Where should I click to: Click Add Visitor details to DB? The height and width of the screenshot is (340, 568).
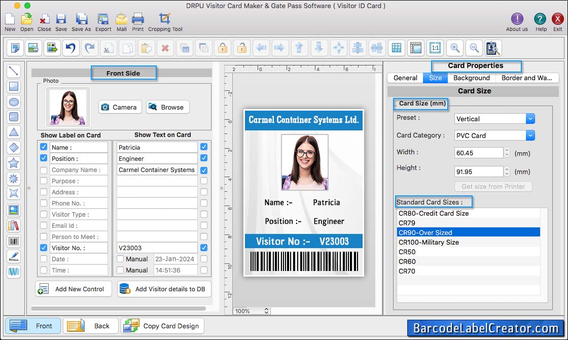click(x=164, y=289)
